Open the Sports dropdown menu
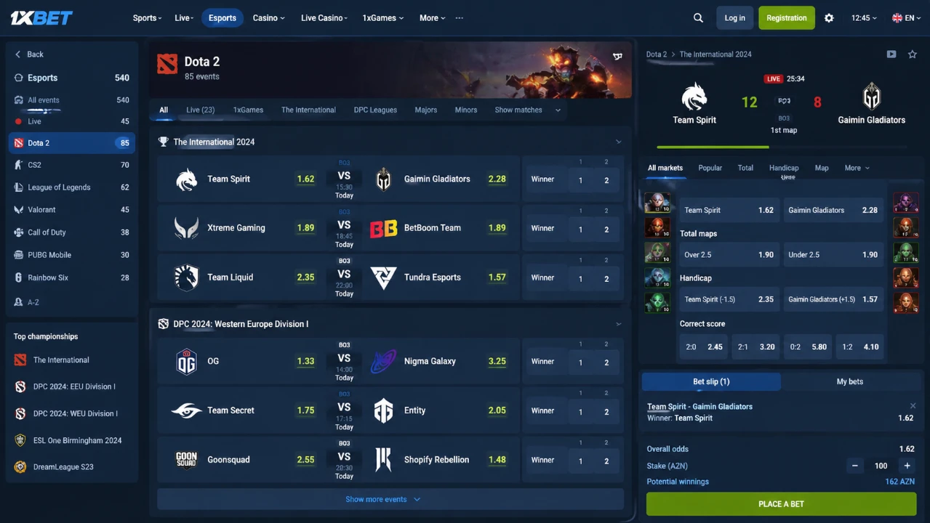Viewport: 930px width, 523px height. (x=147, y=18)
